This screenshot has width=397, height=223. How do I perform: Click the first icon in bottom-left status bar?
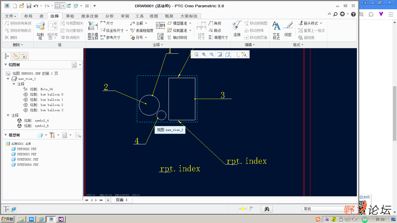point(6,209)
